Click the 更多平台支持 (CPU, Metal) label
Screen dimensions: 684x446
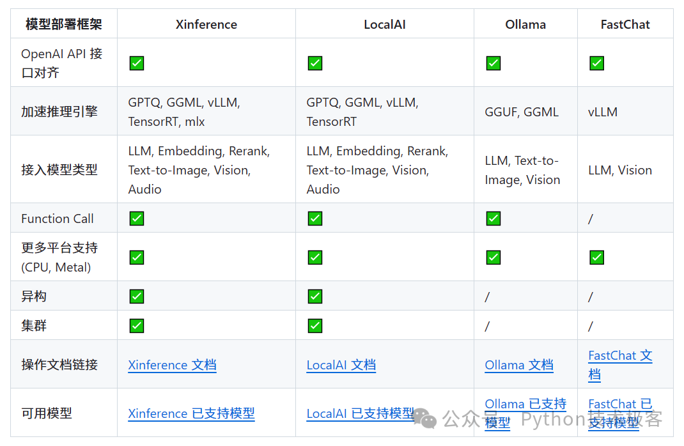pos(59,258)
